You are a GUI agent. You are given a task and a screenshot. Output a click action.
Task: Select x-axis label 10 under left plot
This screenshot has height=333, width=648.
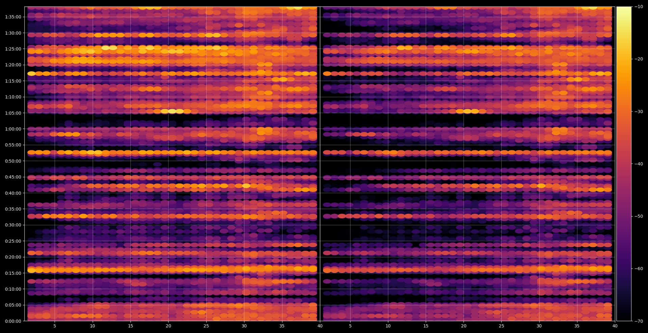click(92, 326)
